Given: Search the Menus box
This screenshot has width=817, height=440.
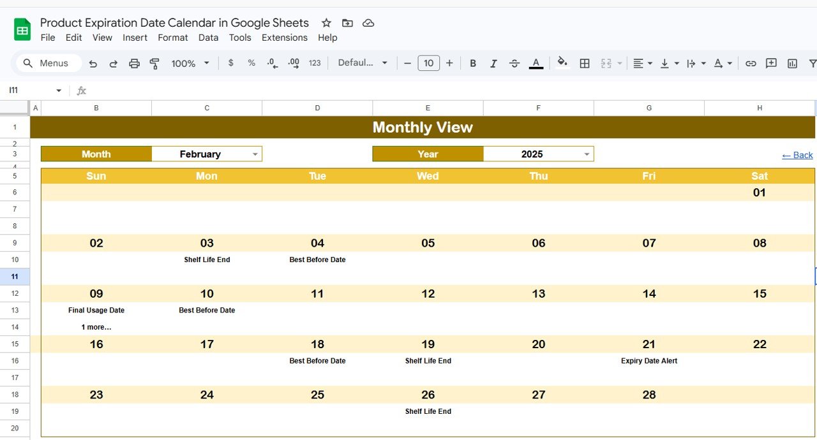Looking at the screenshot, I should [x=49, y=63].
